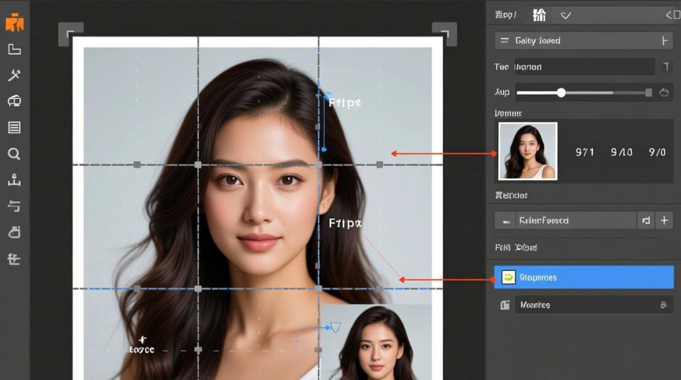Open the wrench tools icon in the sidebar
This screenshot has height=380, width=681.
(14, 76)
